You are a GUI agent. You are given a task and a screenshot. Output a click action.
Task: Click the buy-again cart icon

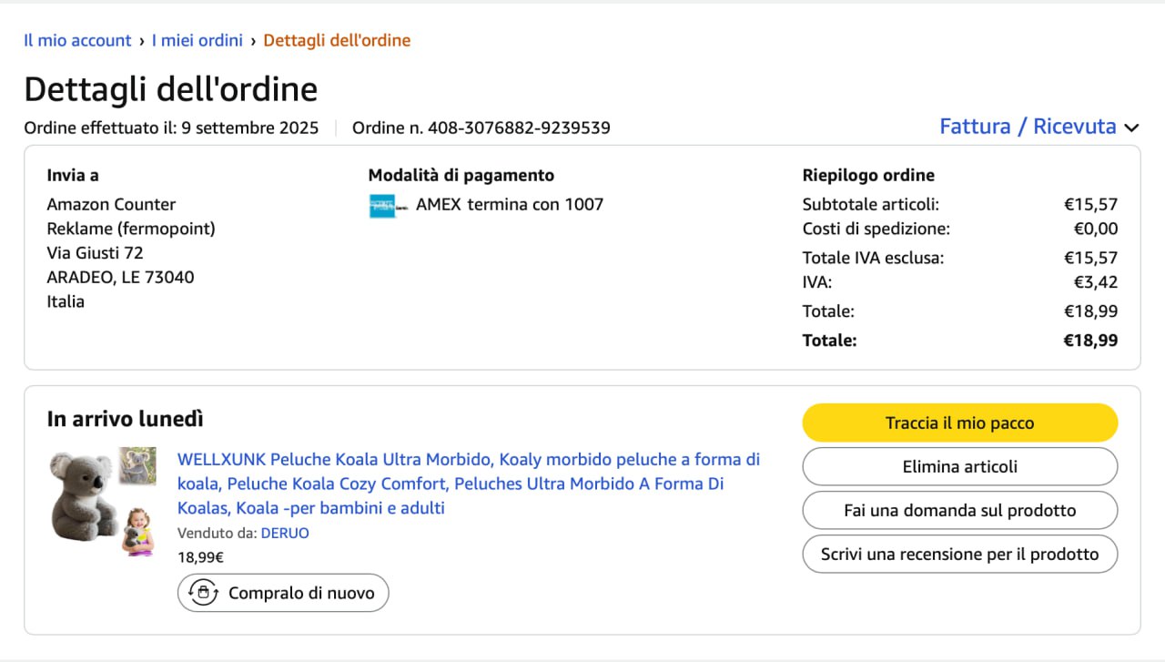point(202,593)
